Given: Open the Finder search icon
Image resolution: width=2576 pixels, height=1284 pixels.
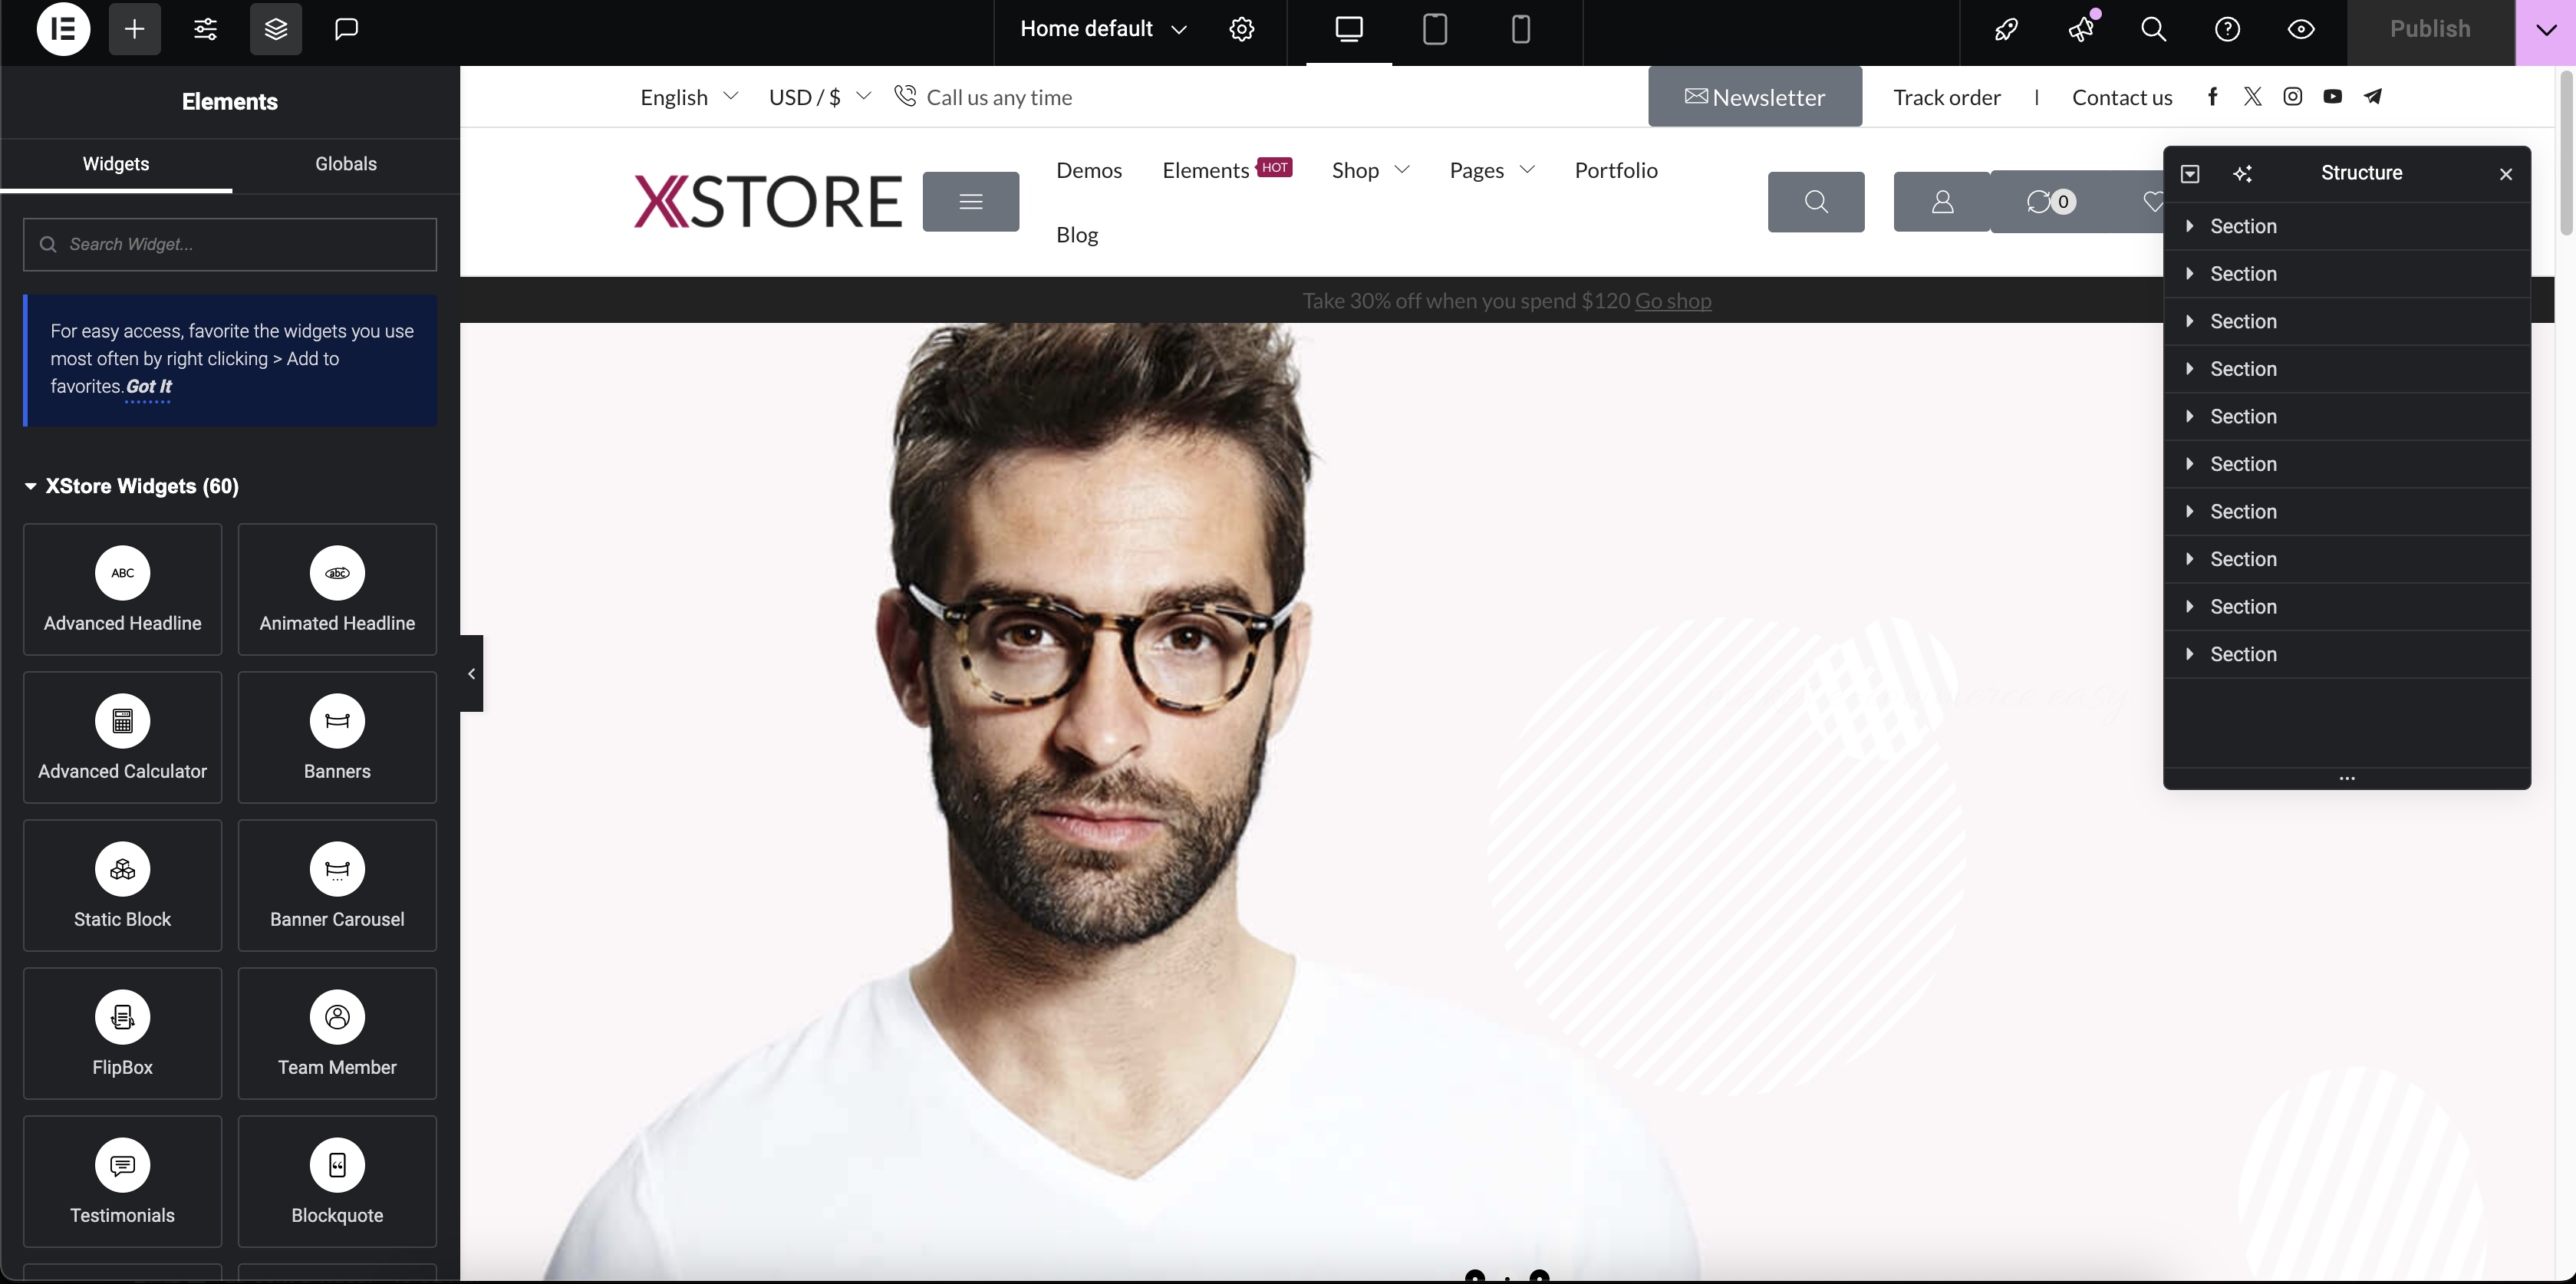Looking at the screenshot, I should [2153, 29].
